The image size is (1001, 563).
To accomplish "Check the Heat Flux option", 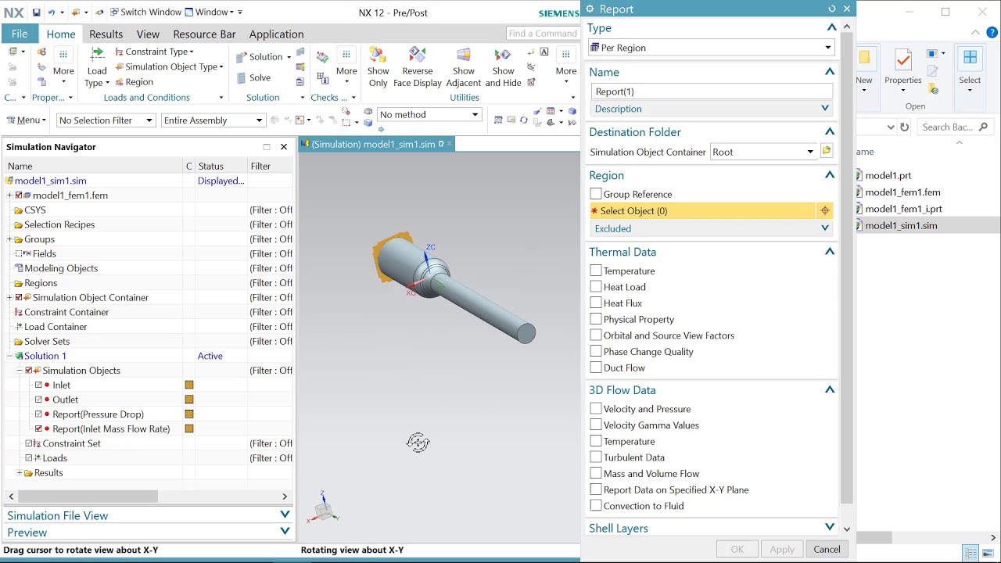I will [596, 303].
